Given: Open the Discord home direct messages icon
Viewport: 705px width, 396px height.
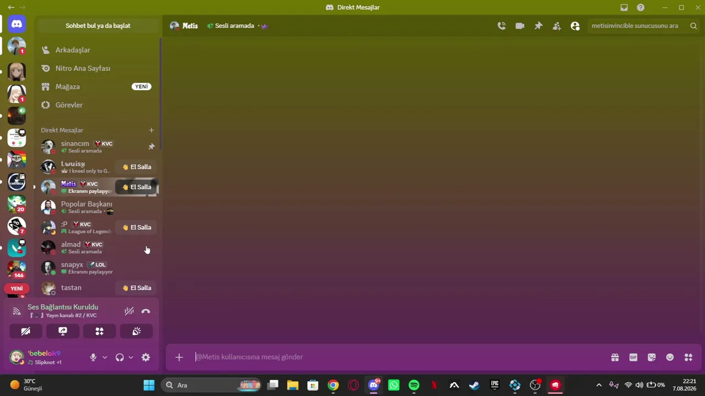Looking at the screenshot, I should [x=17, y=24].
